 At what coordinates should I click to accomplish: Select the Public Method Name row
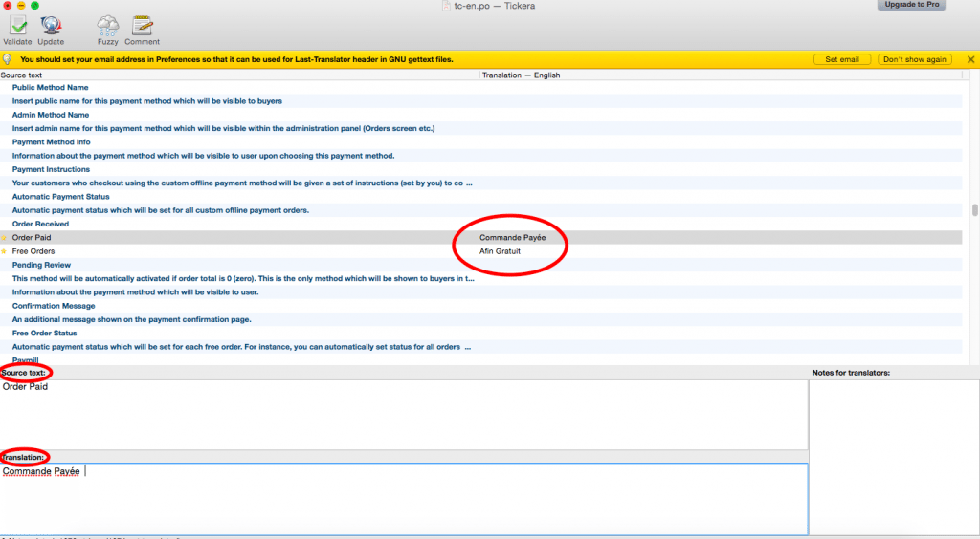[480, 87]
